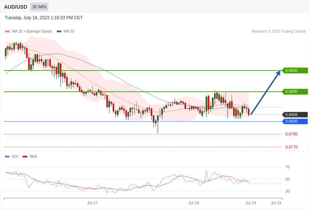Click the 9MA legend red swatch
This screenshot has width=309, height=209.
point(25,156)
